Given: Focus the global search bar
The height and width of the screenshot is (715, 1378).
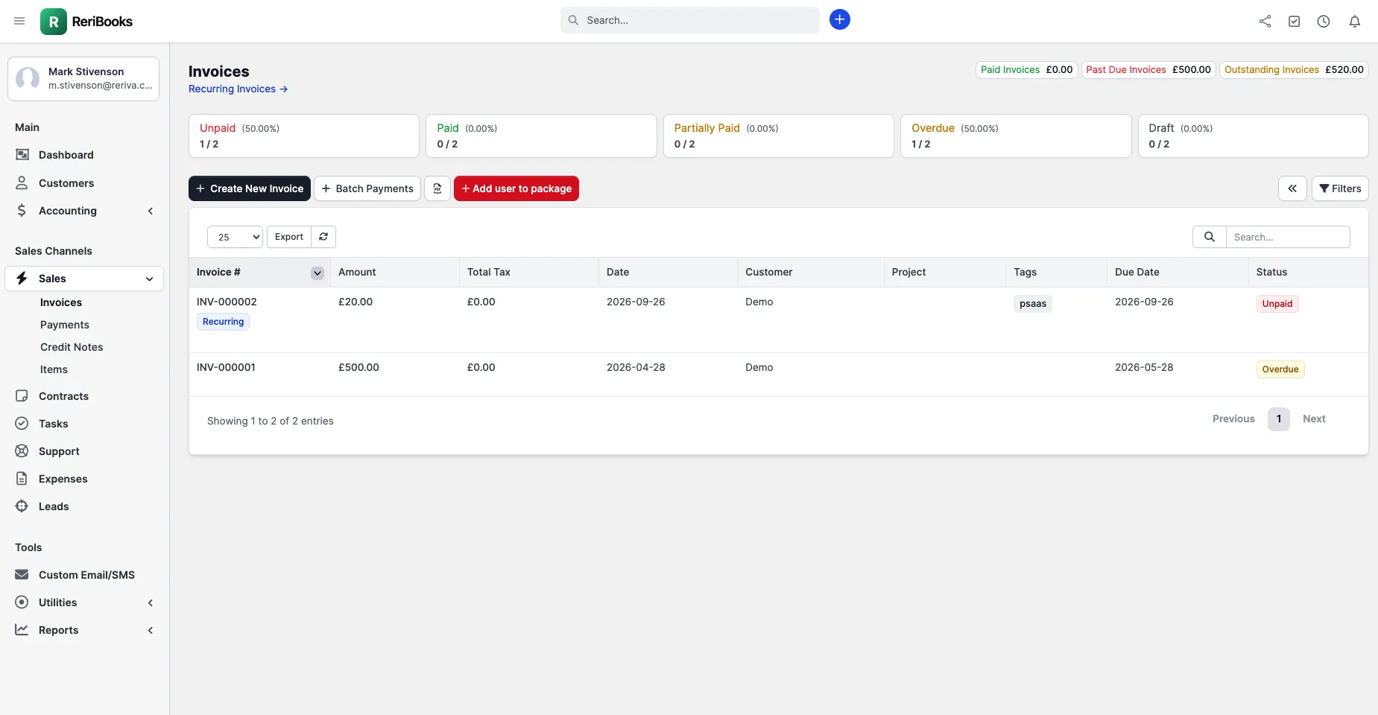Looking at the screenshot, I should (689, 20).
